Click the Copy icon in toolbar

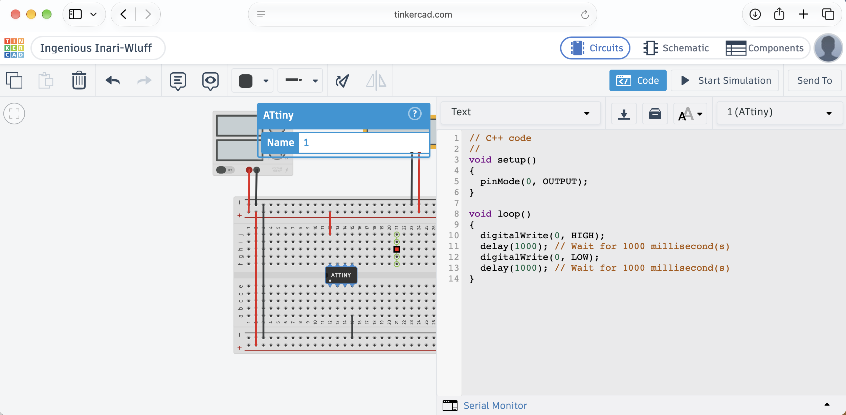point(14,80)
